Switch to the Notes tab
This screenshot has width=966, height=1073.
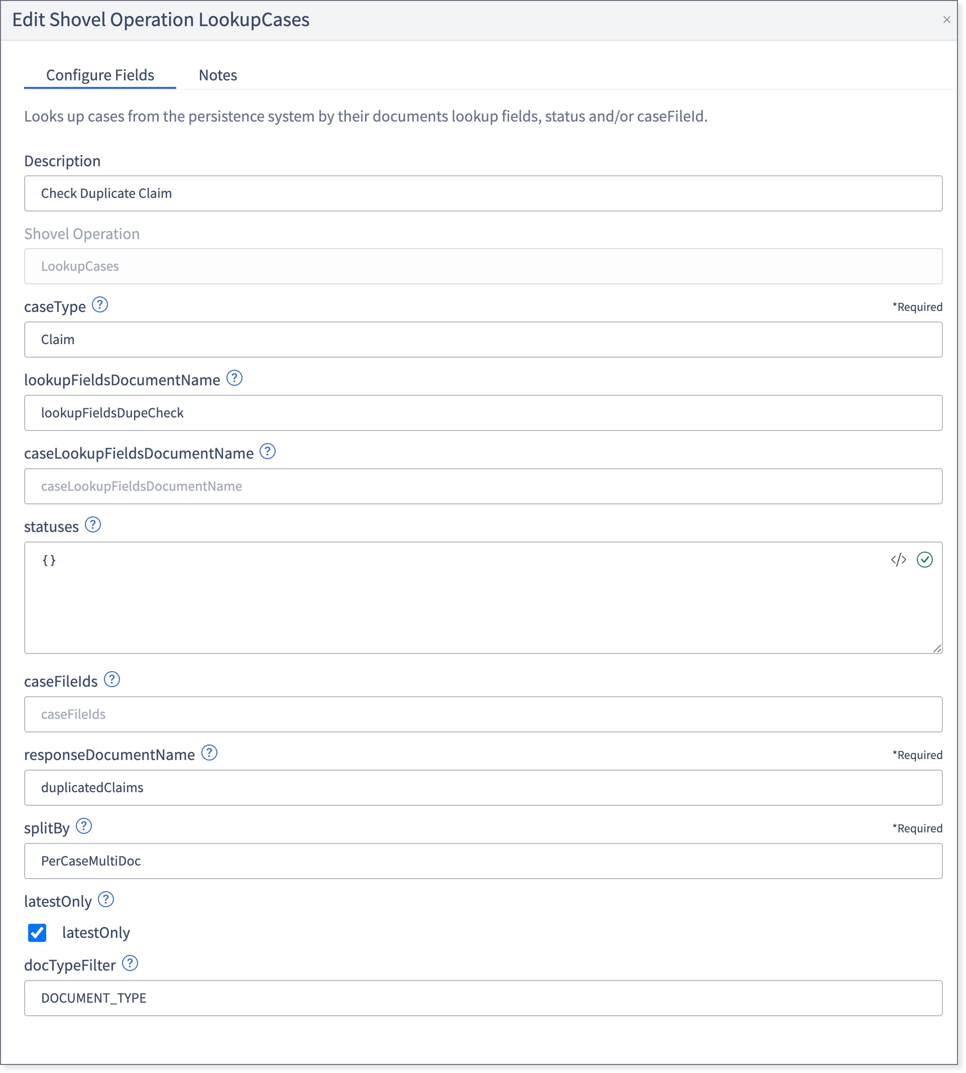click(217, 75)
